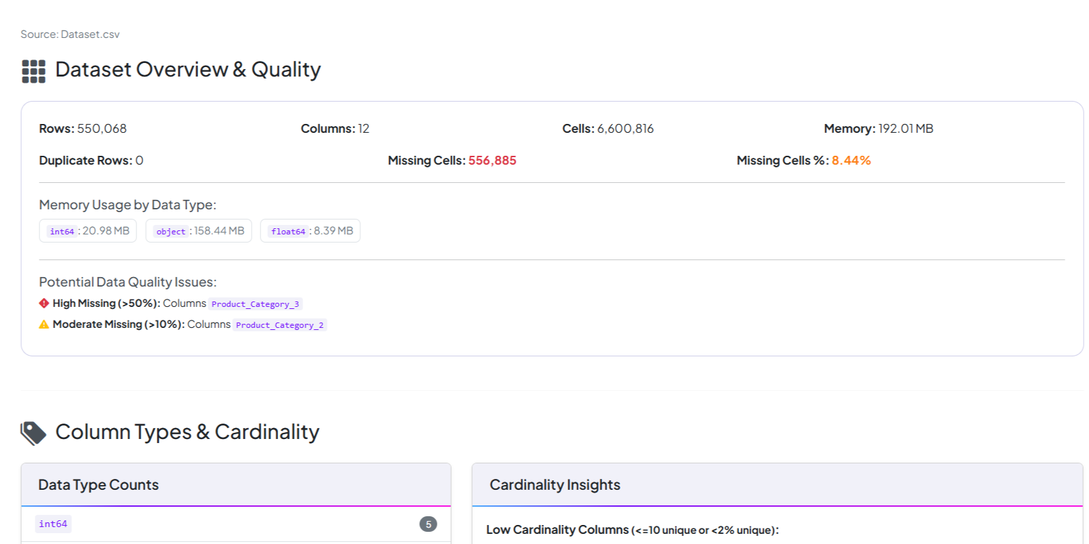Viewport: 1089px width, 544px height.
Task: Click the int64 tag in Data Type Counts
Action: pos(53,524)
